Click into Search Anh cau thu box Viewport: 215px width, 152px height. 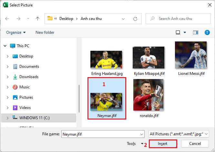178,19
